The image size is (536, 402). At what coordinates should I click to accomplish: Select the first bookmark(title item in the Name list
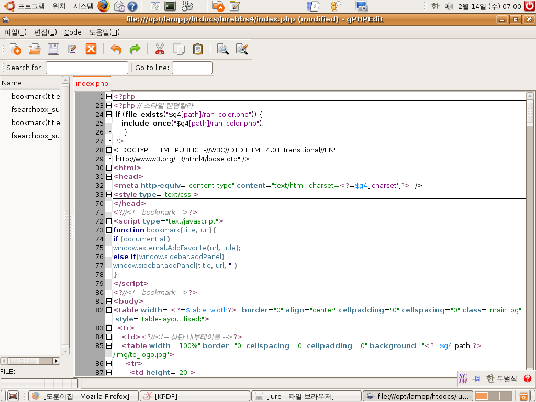(36, 96)
